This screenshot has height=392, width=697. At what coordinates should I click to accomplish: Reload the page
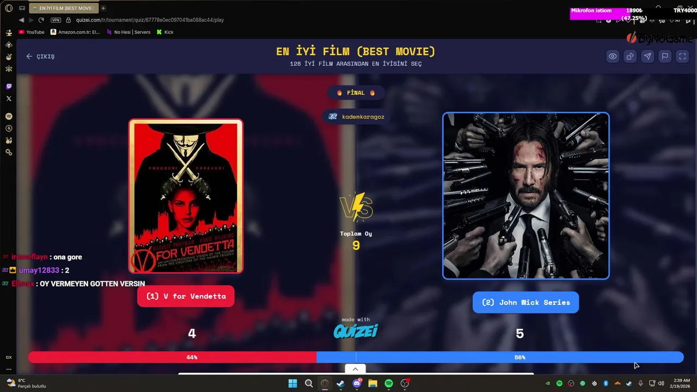pyautogui.click(x=41, y=20)
